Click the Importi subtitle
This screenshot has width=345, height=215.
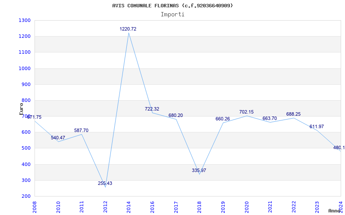coord(172,15)
